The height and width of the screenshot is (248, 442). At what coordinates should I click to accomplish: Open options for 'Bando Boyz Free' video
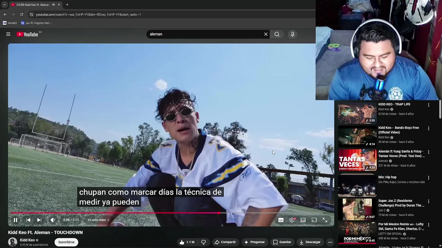click(429, 128)
